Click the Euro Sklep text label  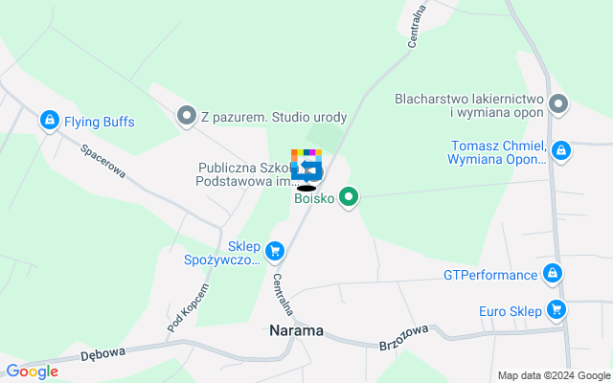point(511,311)
